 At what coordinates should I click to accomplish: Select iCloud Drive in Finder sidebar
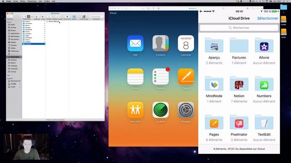coord(14,57)
